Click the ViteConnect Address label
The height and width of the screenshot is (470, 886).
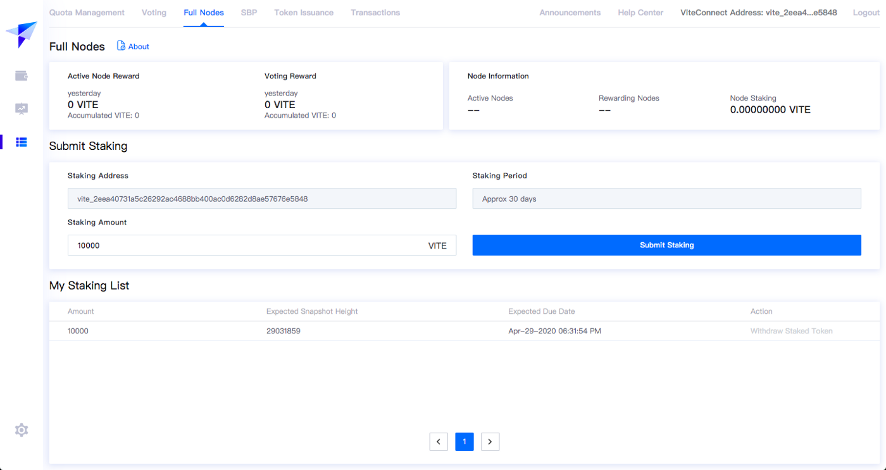(759, 13)
